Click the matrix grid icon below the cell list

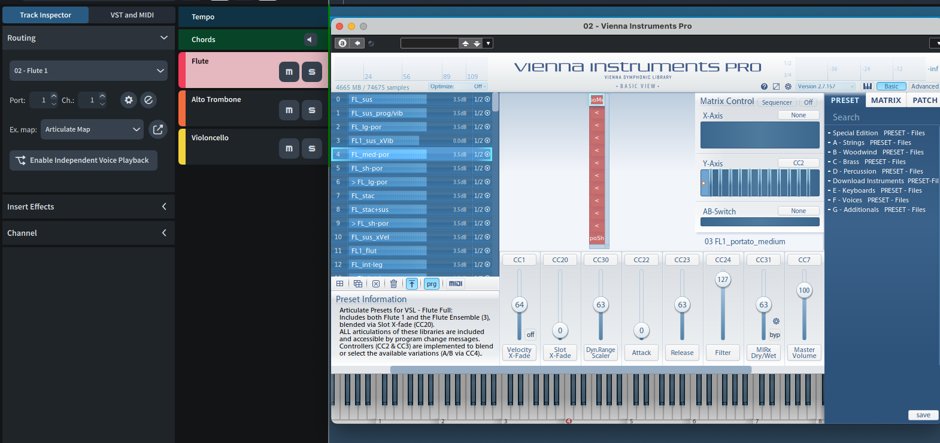click(x=339, y=284)
